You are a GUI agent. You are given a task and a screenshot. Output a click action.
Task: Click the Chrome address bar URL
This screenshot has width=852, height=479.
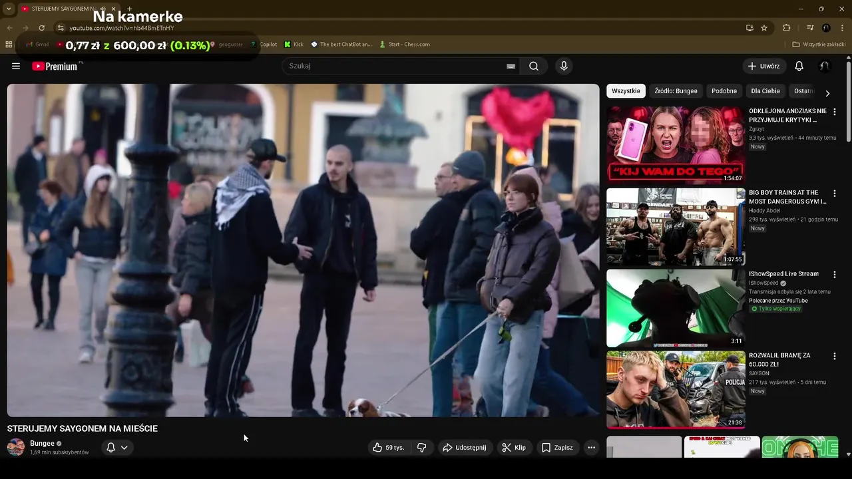[x=122, y=28]
